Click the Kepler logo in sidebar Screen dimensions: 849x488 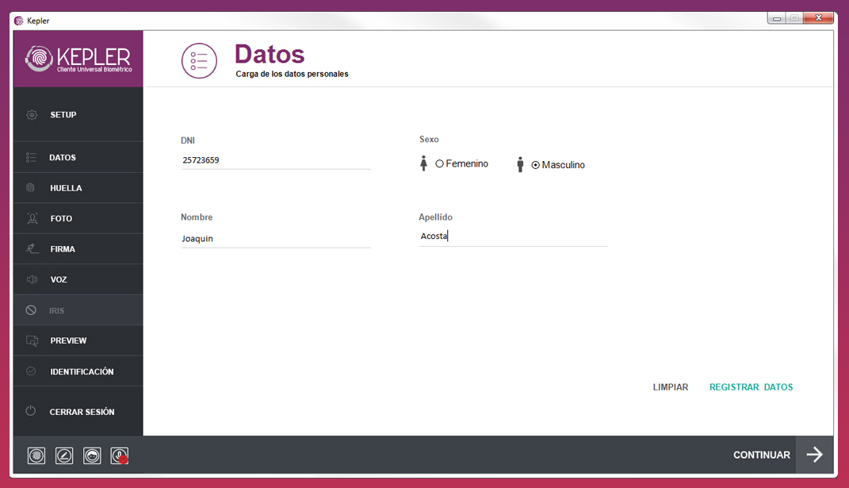coord(78,59)
